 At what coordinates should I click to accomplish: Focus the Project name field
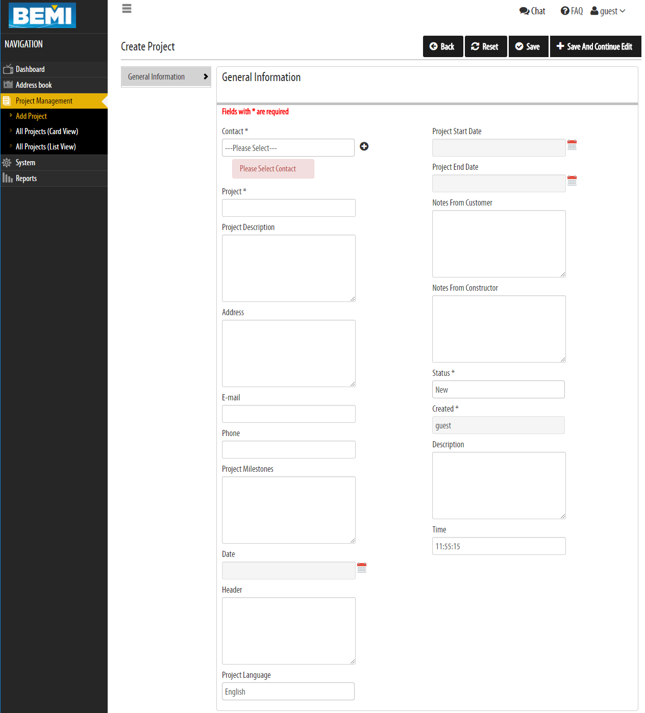coord(289,208)
